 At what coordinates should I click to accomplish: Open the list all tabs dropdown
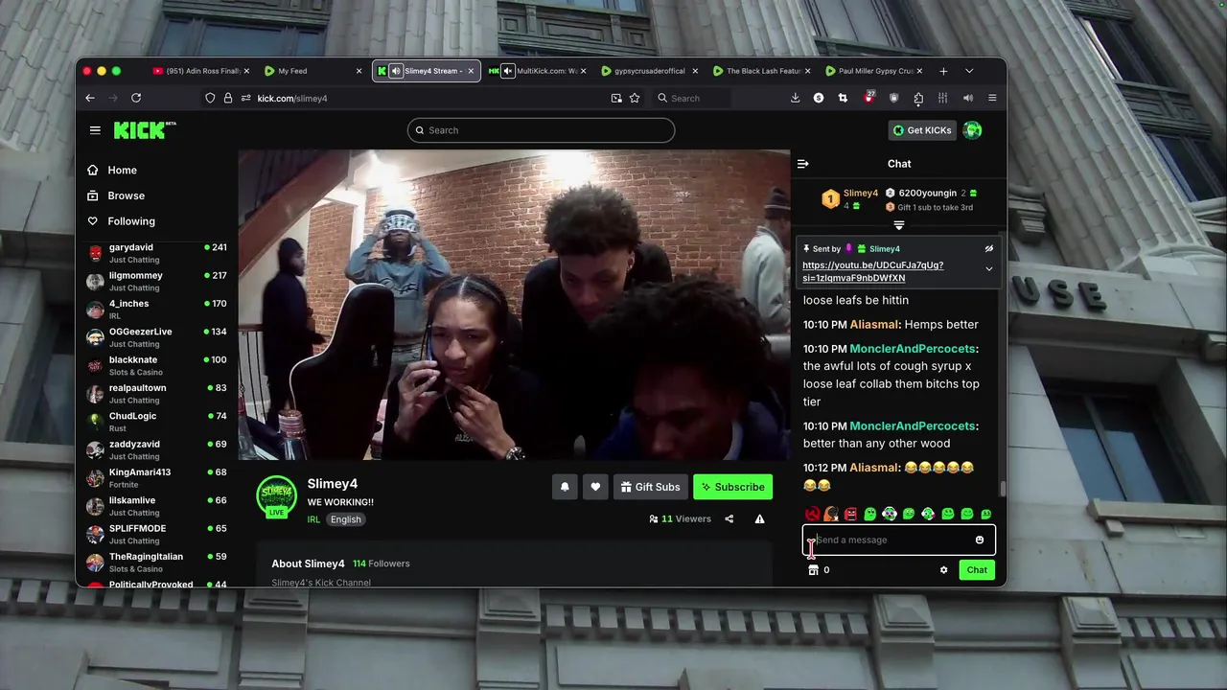coord(969,71)
